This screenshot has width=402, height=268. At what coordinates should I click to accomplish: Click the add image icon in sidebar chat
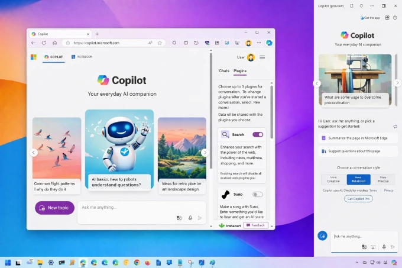(364, 247)
